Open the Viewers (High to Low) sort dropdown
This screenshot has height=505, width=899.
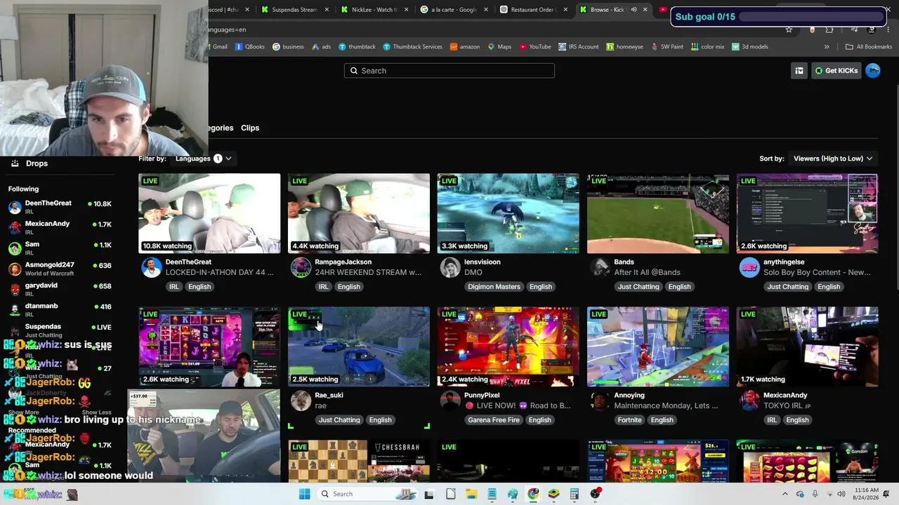click(833, 159)
